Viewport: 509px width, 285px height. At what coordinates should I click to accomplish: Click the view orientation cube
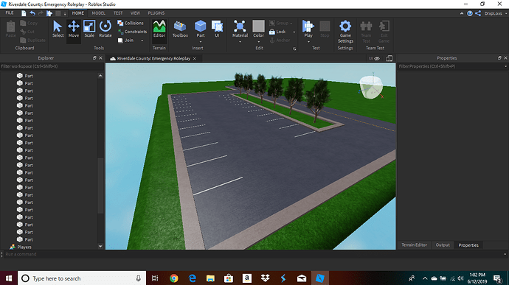point(371,87)
